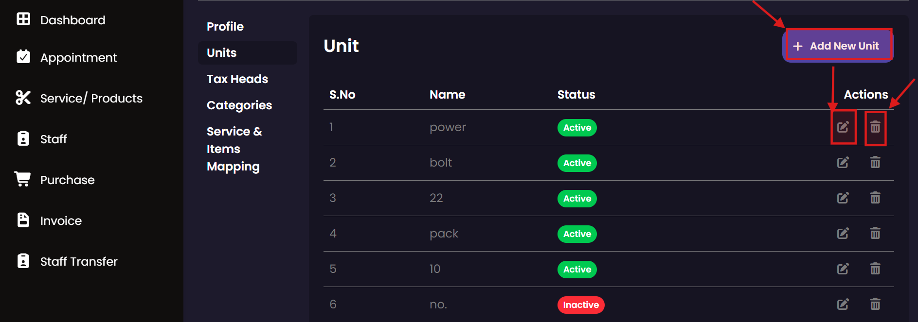Viewport: 918px width, 322px height.
Task: Open the Invoice page from sidebar
Action: pyautogui.click(x=61, y=220)
